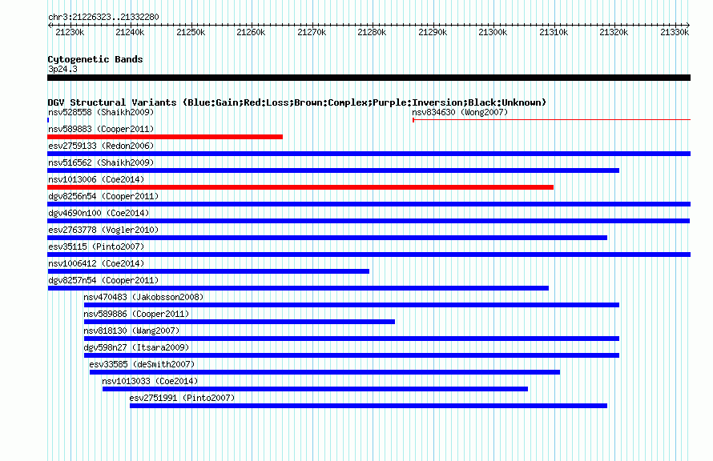
Task: Click the chr3:21226323..21332280 region text
Action: point(103,17)
